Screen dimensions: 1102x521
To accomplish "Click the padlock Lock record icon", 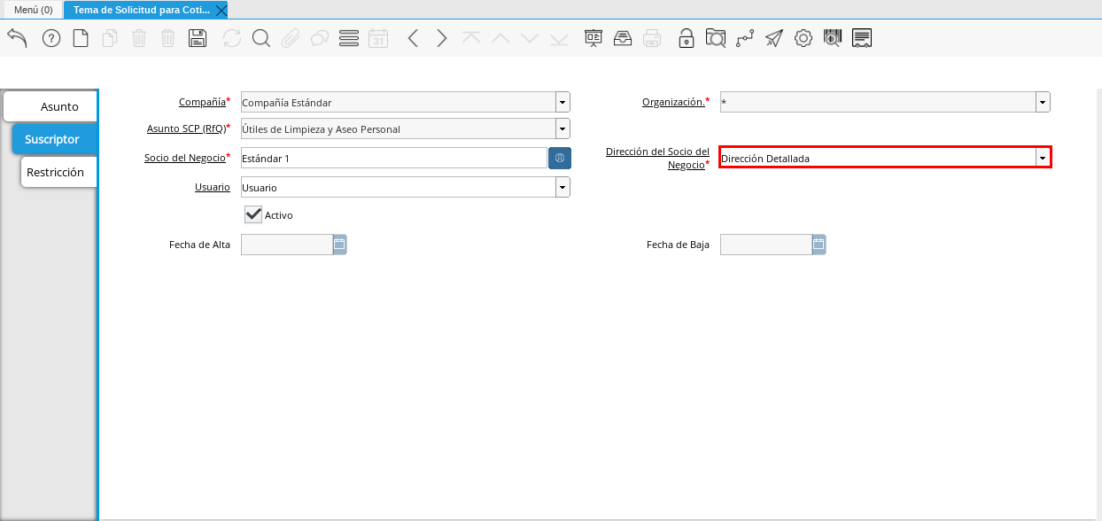I will (x=687, y=38).
